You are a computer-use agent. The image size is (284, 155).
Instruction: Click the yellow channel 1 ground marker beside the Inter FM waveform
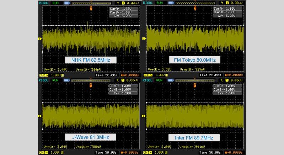(144, 116)
